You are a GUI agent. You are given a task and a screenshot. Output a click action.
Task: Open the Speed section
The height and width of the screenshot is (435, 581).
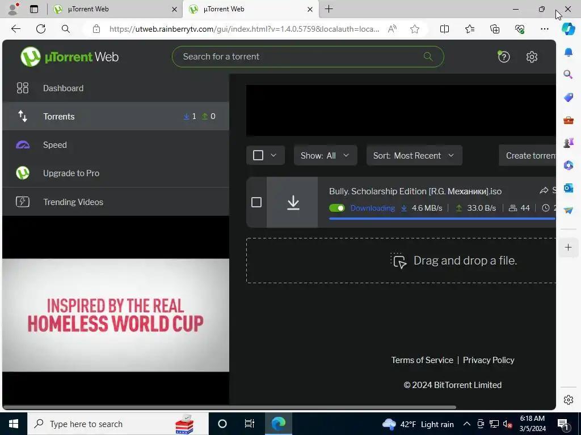tap(116, 144)
